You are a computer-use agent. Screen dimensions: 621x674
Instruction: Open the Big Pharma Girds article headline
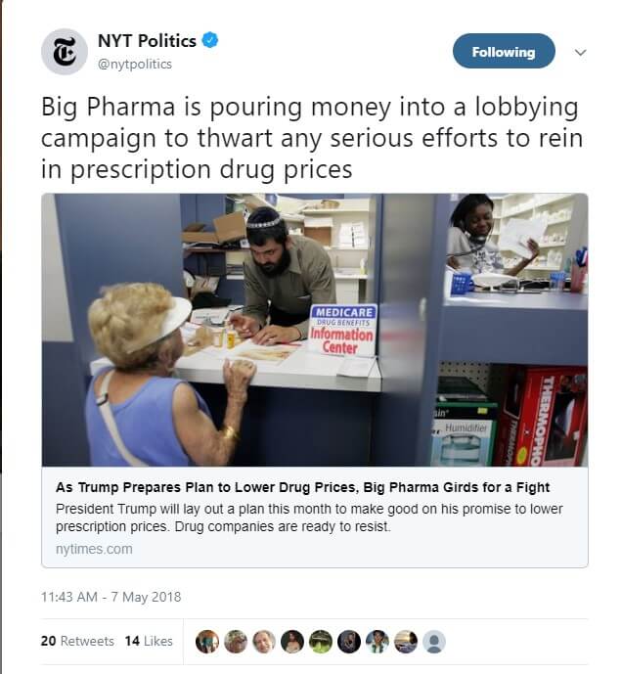pos(302,487)
